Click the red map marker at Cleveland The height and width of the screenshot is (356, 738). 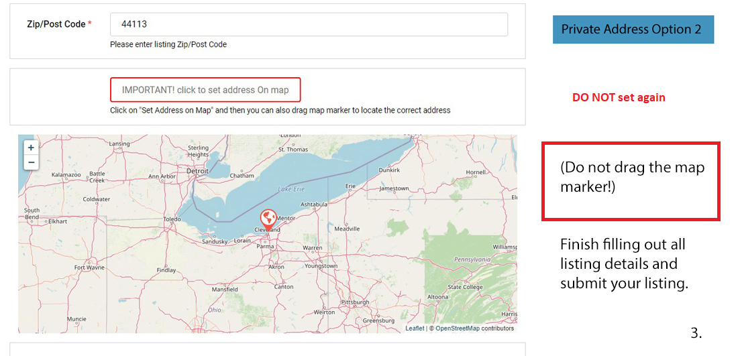click(268, 219)
